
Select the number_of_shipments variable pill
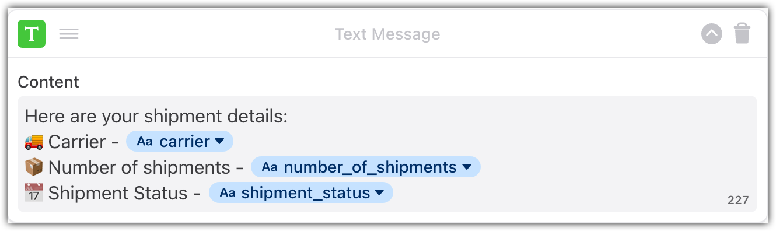(366, 167)
